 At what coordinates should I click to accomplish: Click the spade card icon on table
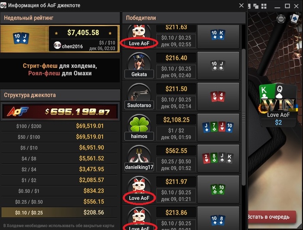pyautogui.click(x=294, y=19)
